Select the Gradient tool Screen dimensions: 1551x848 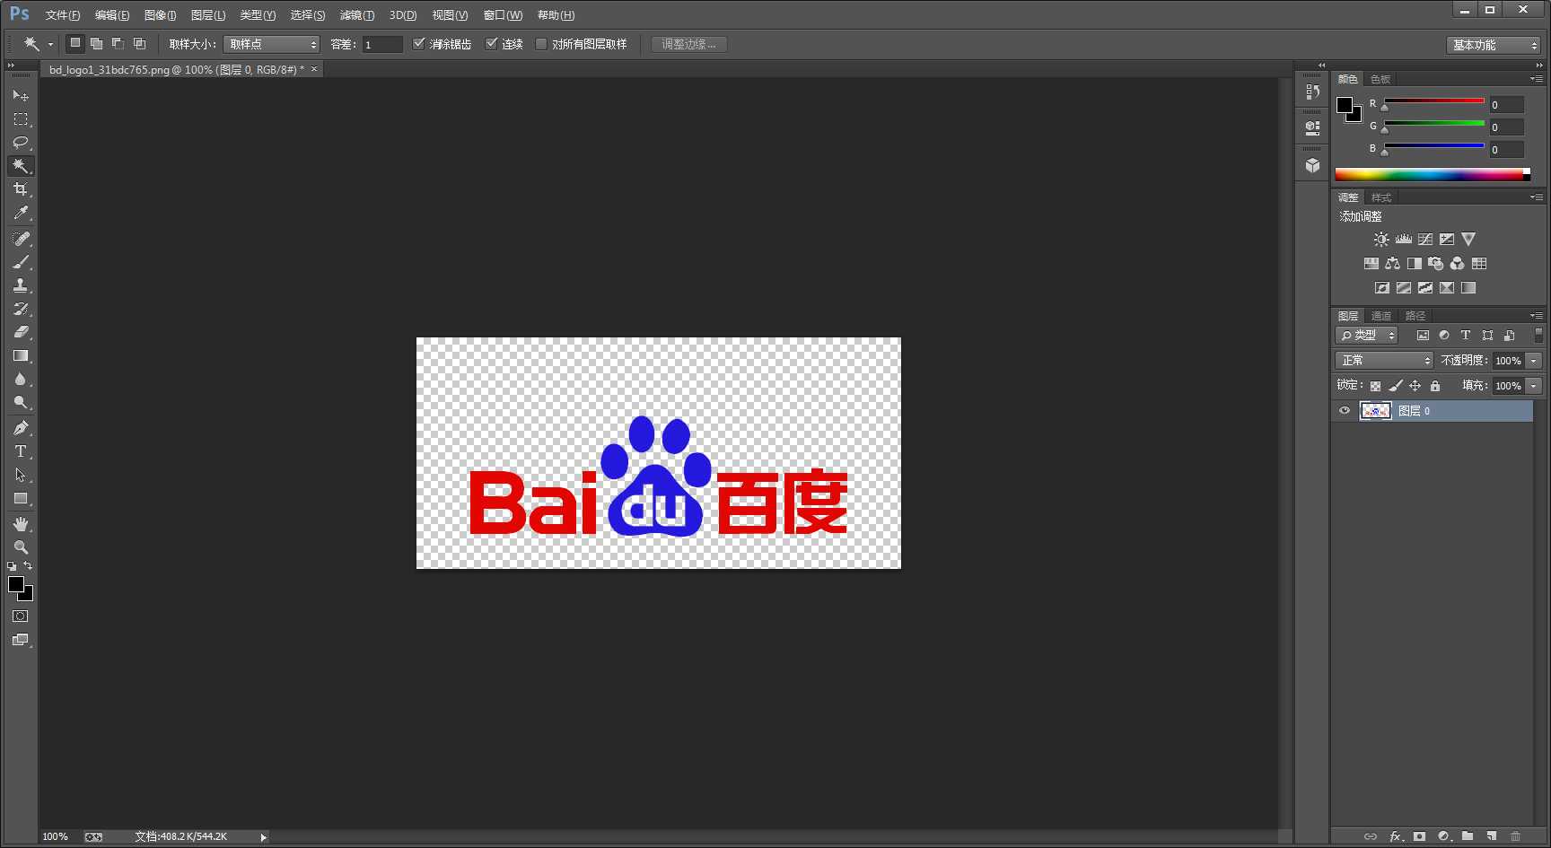click(x=21, y=355)
